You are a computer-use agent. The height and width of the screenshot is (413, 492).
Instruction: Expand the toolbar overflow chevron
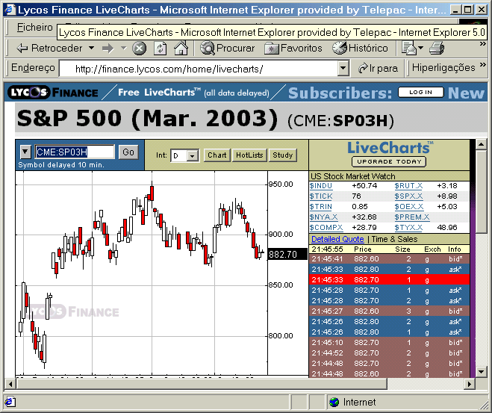click(482, 44)
